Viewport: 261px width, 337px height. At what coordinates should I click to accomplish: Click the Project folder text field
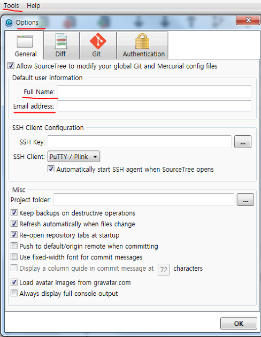tap(144, 200)
